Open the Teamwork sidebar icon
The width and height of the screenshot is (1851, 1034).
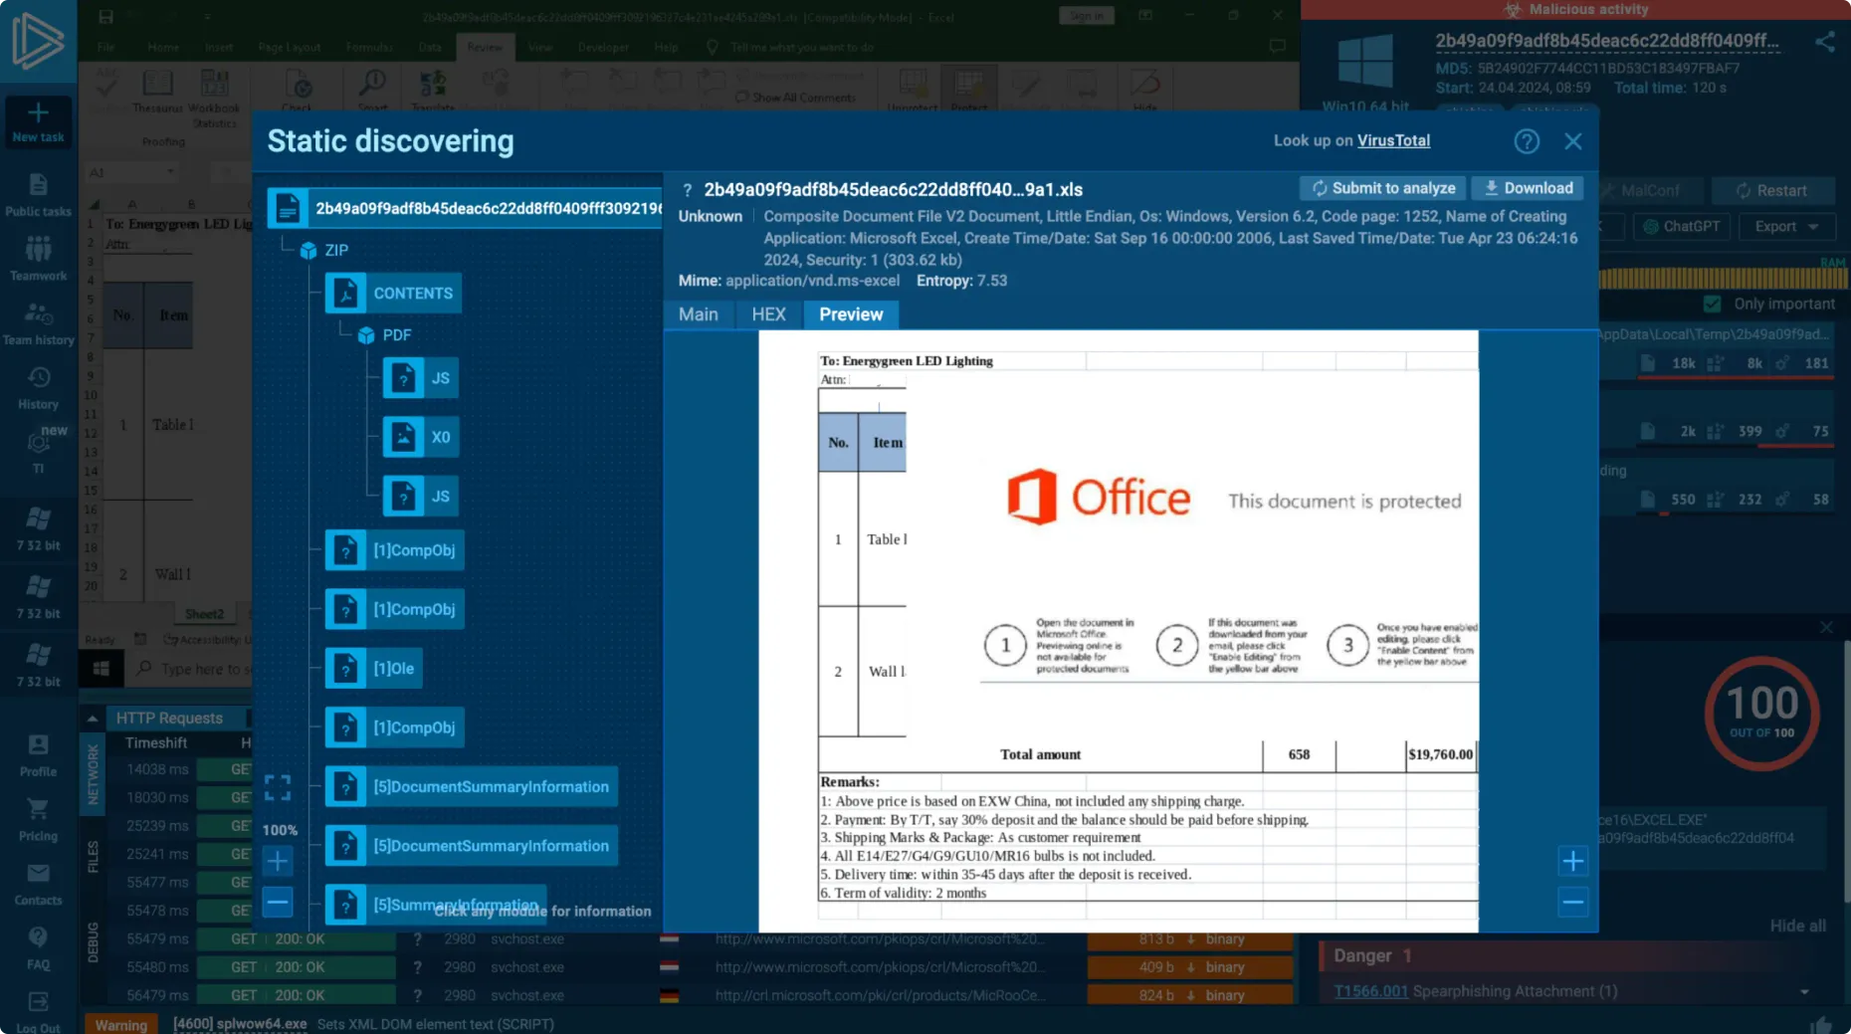click(38, 250)
